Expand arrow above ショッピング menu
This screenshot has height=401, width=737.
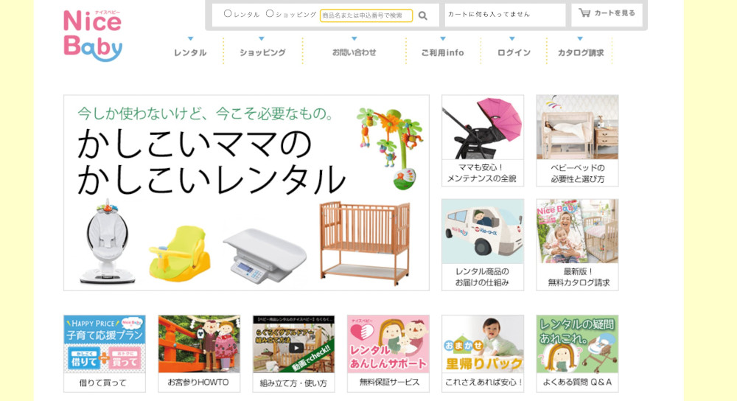[x=262, y=38]
